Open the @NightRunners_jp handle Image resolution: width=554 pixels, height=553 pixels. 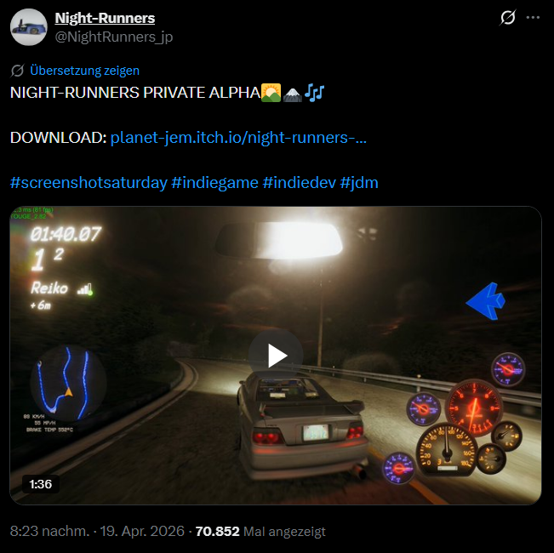tap(114, 37)
